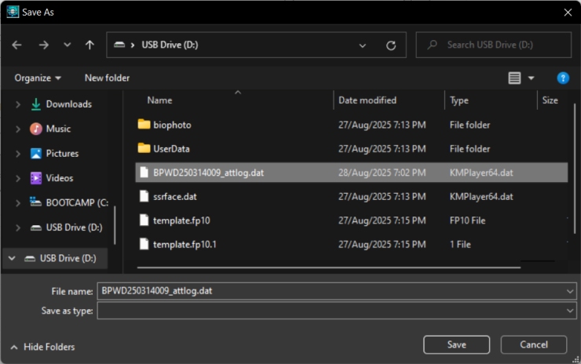Open recent locations dropdown chevron
Screen dimensions: 581x364
coord(67,45)
